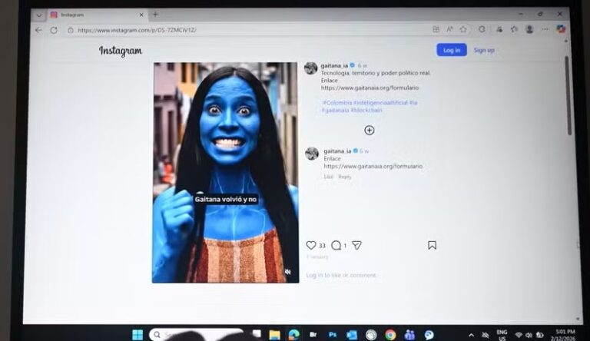Open the #Colombia hashtag link
The height and width of the screenshot is (341, 590).
(x=336, y=102)
